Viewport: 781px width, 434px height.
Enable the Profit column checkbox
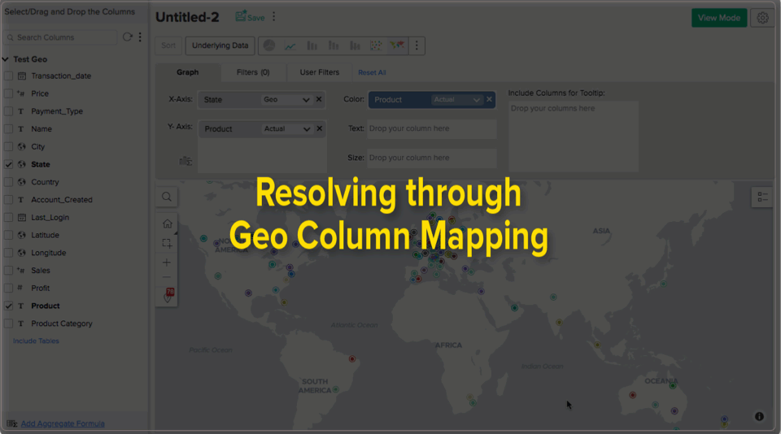[x=8, y=288]
